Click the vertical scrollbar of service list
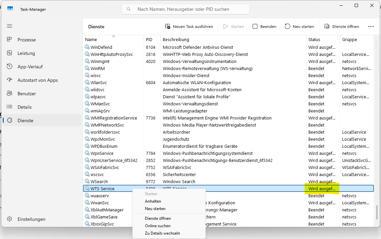This screenshot has width=381, height=239. click(x=377, y=212)
